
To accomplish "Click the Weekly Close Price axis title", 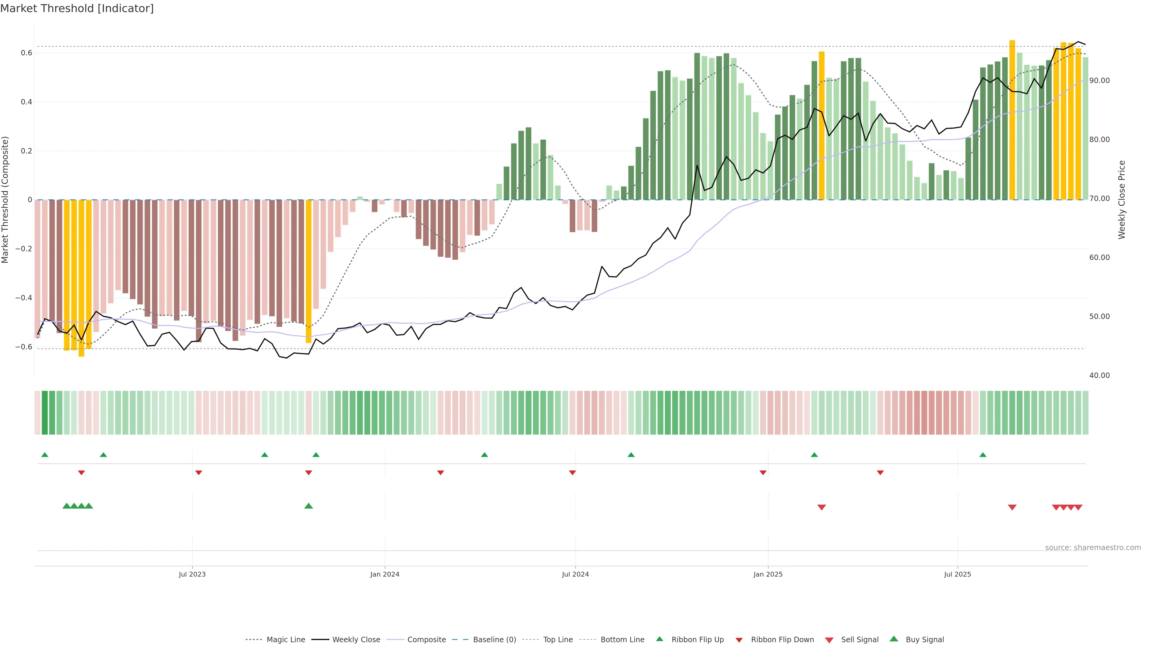I will pyautogui.click(x=1121, y=200).
